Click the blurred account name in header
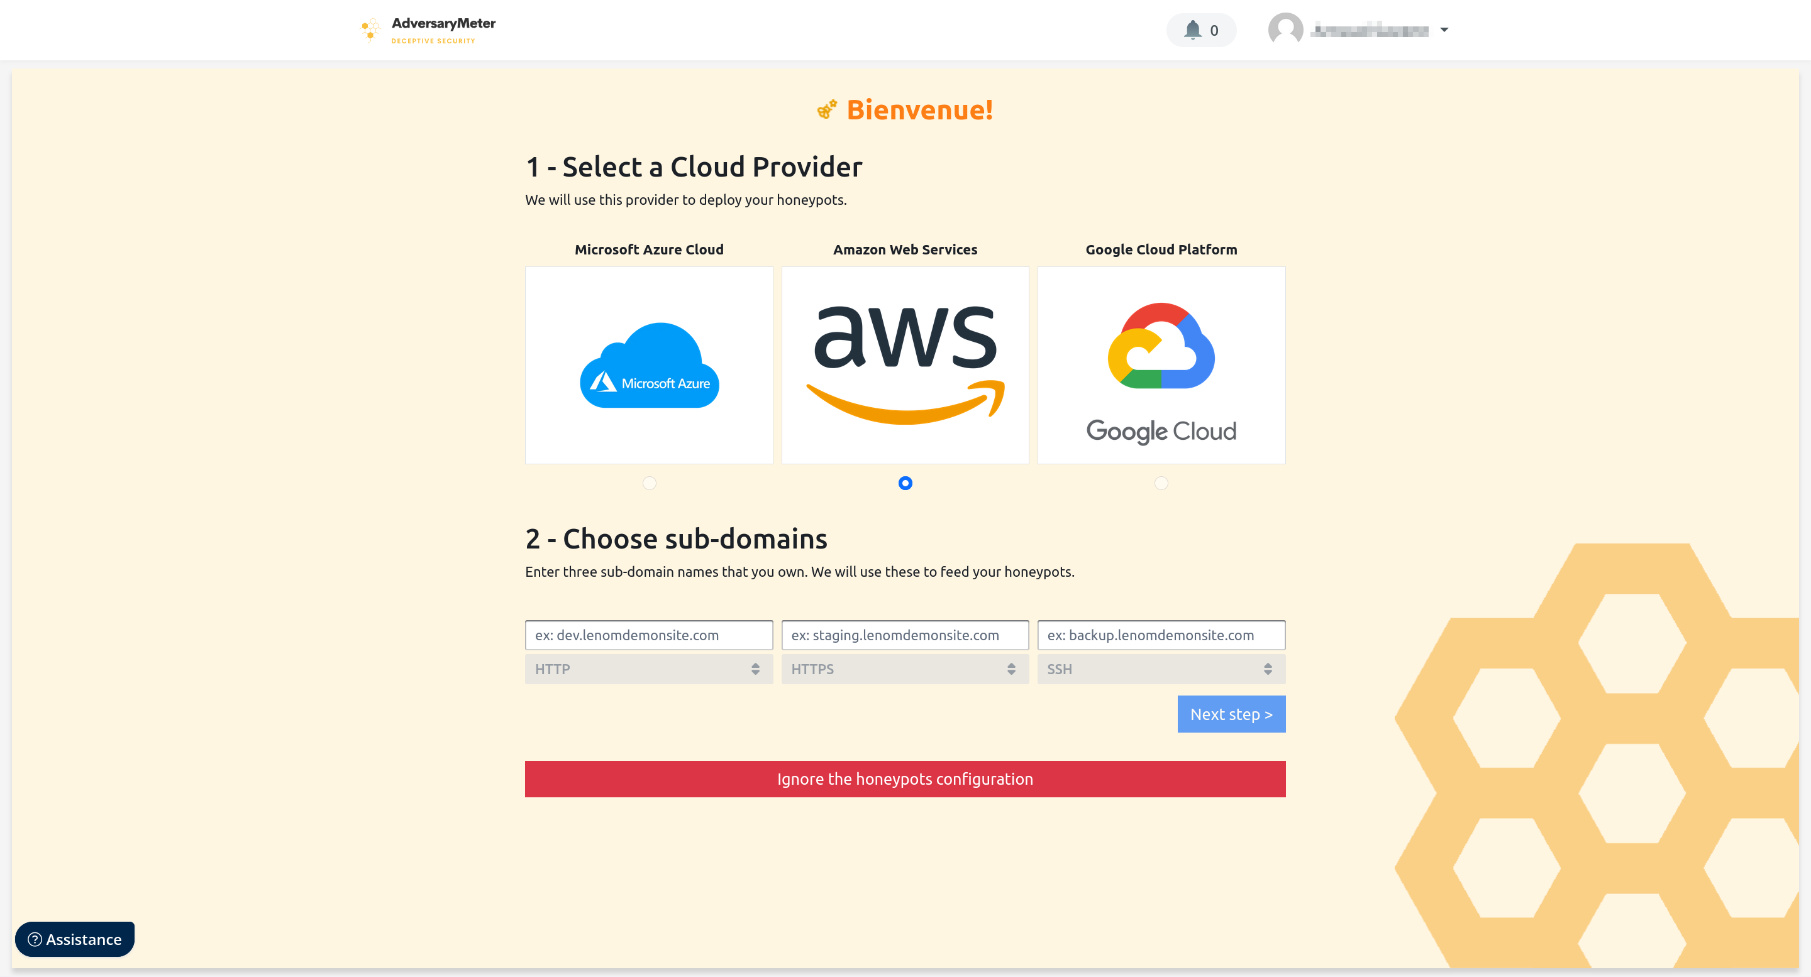The image size is (1811, 977). point(1370,30)
